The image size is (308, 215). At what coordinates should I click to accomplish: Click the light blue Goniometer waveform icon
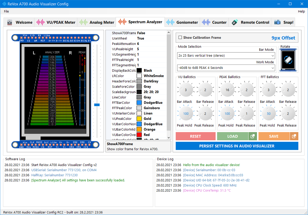[170, 22]
